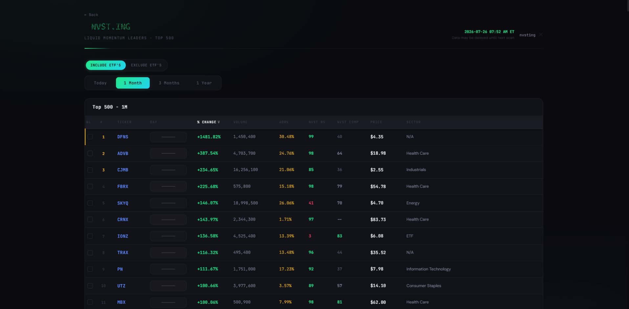629x309 pixels.
Task: Click the Consumer Staples sector cell
Action: (423, 286)
